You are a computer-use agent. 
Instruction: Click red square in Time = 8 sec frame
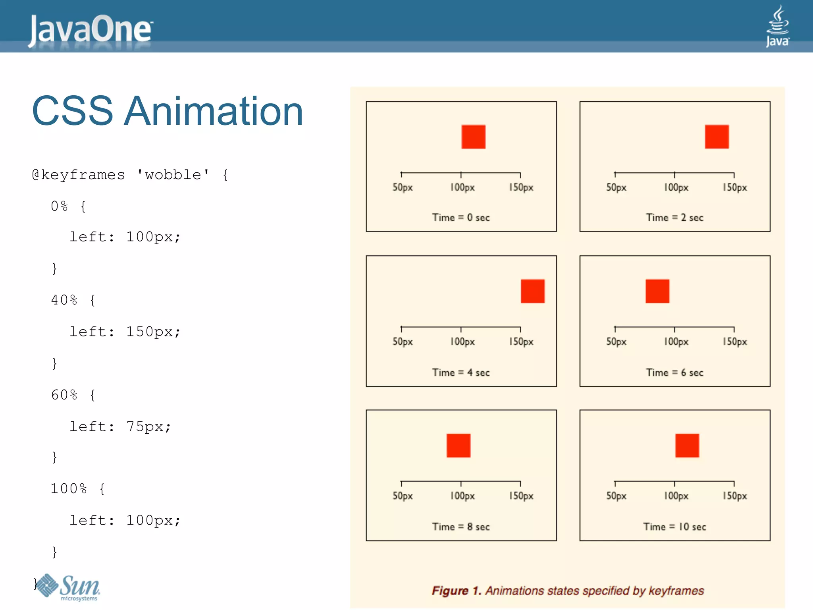click(458, 446)
